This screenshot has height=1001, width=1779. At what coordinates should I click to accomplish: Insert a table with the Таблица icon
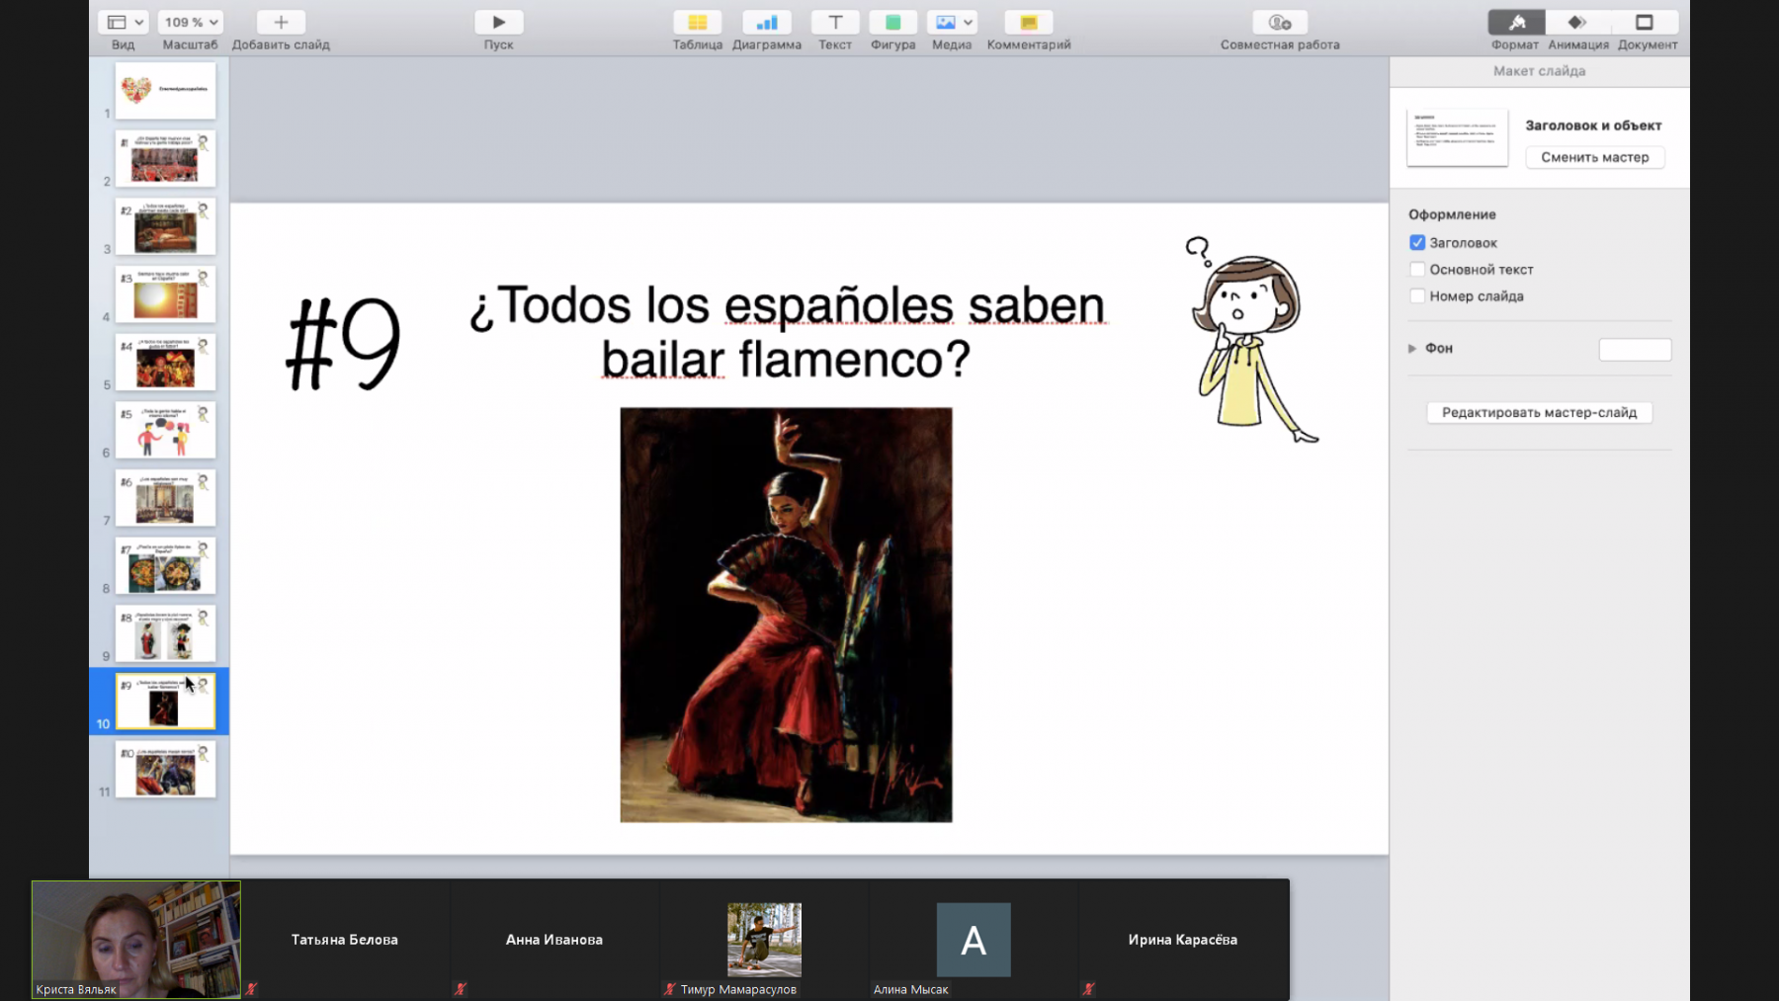point(698,22)
